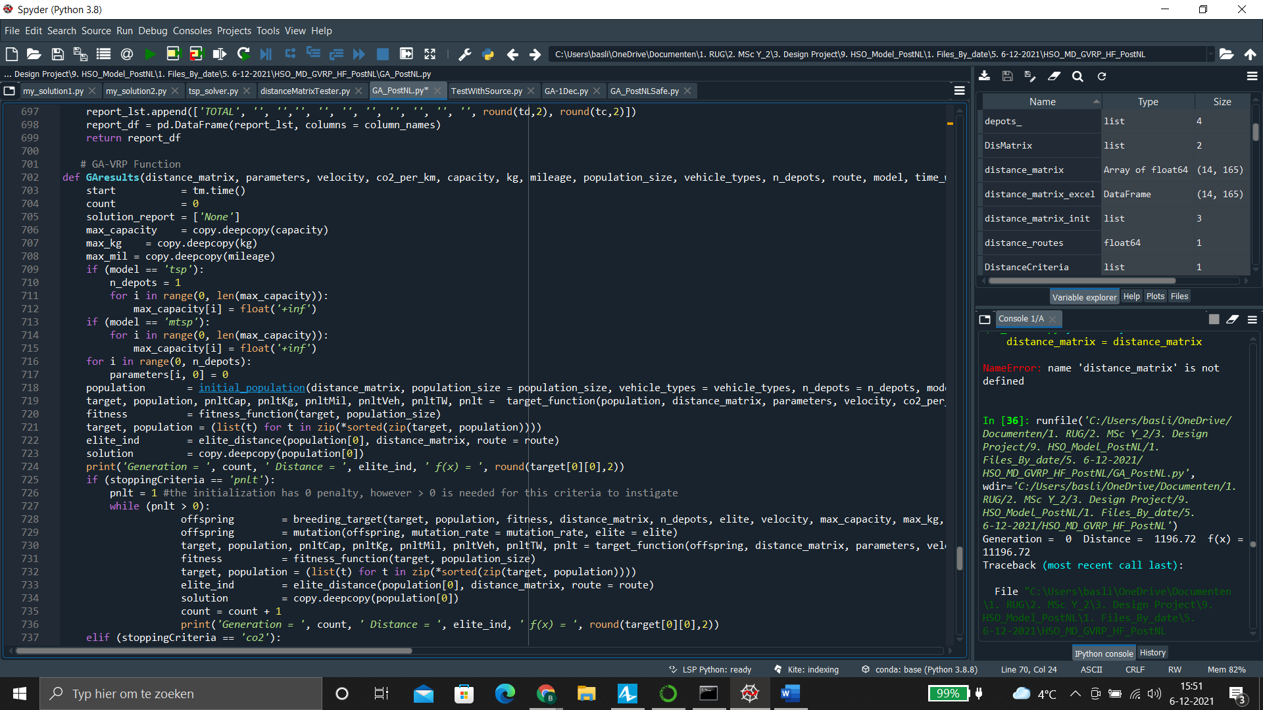Stop the current execution with the square icon
The height and width of the screenshot is (710, 1263).
382,54
